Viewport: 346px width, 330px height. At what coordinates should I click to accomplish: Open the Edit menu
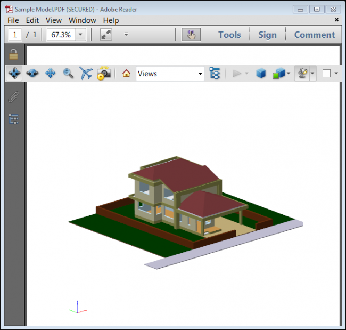32,20
